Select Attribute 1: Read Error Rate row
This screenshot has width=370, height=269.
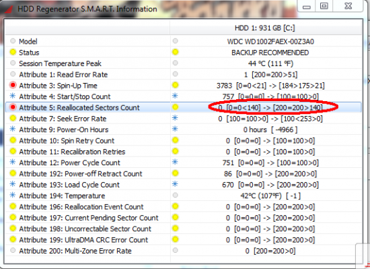(x=184, y=74)
